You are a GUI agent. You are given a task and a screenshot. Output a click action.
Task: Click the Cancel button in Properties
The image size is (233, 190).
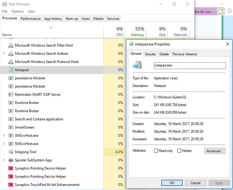tap(195, 183)
